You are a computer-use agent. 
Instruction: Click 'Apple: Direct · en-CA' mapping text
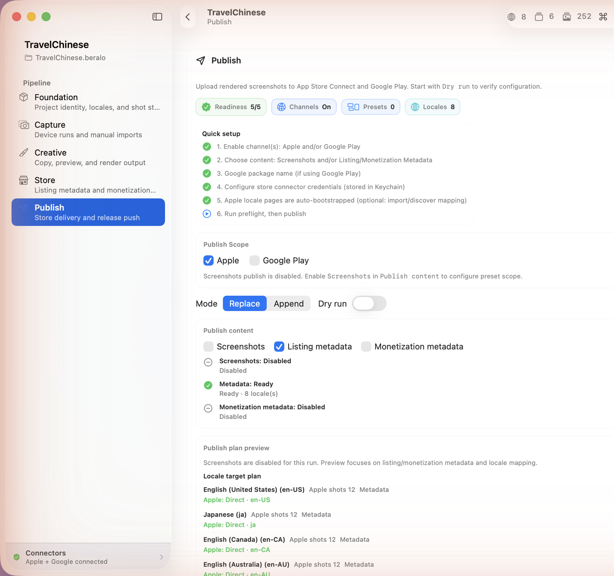tap(237, 550)
